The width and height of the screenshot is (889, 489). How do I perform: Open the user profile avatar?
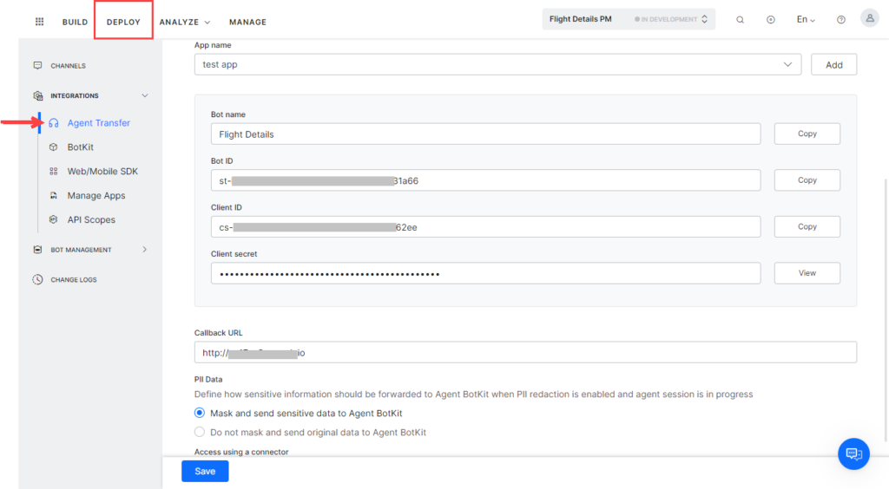click(x=869, y=18)
